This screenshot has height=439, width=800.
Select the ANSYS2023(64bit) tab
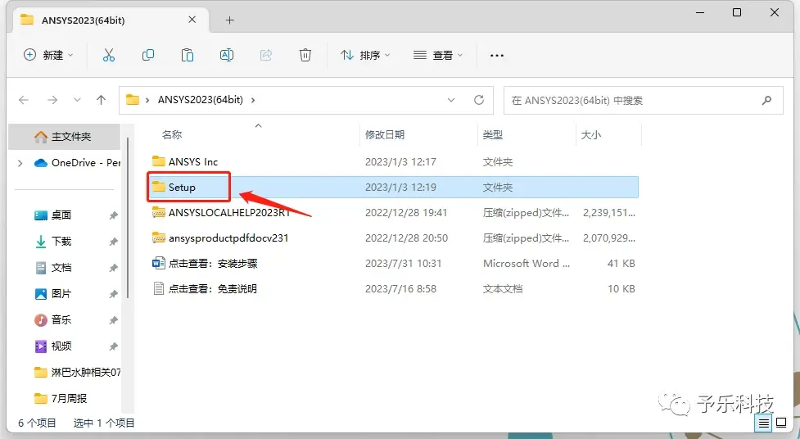click(109, 20)
